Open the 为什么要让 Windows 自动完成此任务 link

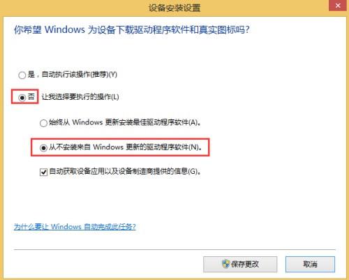75,226
